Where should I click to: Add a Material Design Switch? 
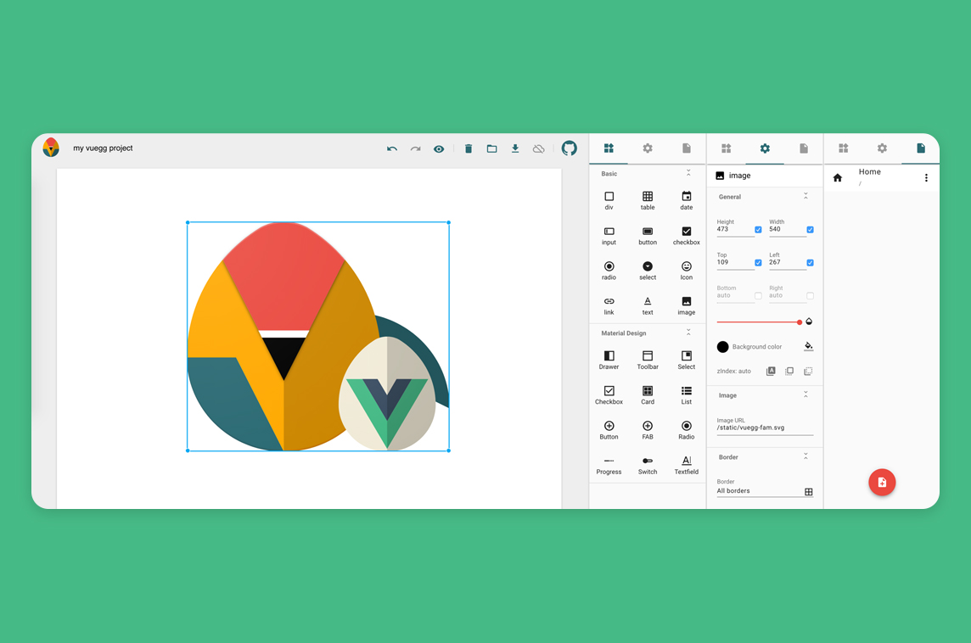coord(647,466)
